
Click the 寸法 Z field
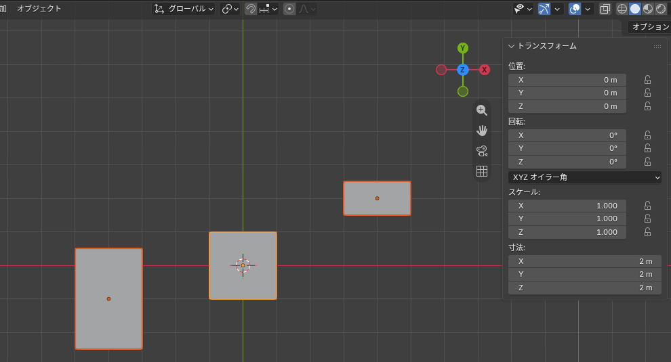584,288
